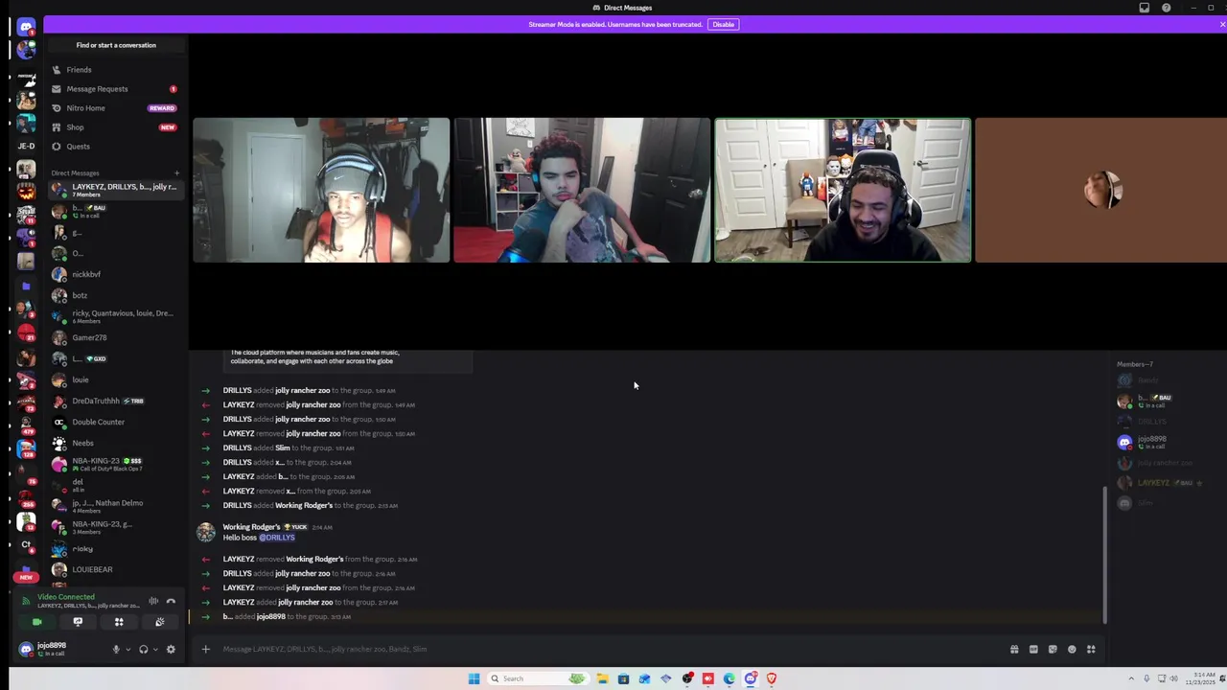The image size is (1227, 690).
Task: Open the NBA-KING-23 Black Ops direct message
Action: [x=115, y=464]
